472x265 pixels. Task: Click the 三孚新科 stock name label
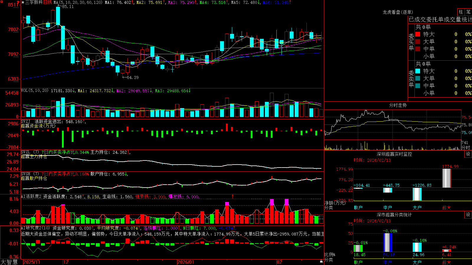[34, 2]
